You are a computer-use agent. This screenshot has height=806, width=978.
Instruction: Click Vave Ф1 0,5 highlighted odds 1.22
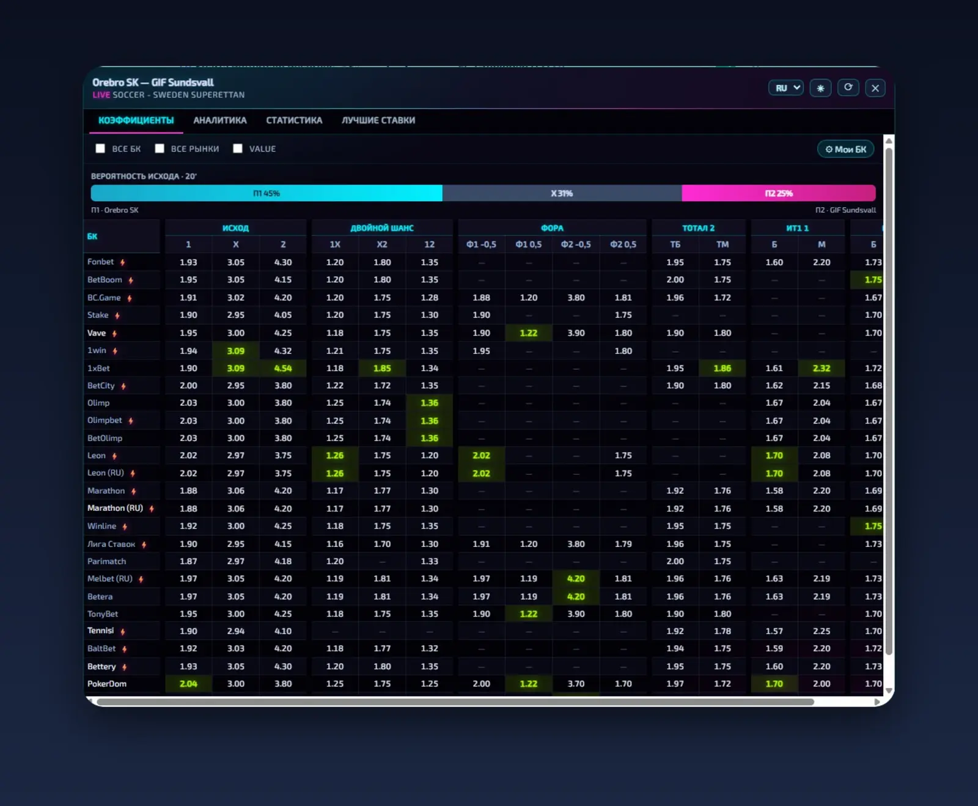529,333
